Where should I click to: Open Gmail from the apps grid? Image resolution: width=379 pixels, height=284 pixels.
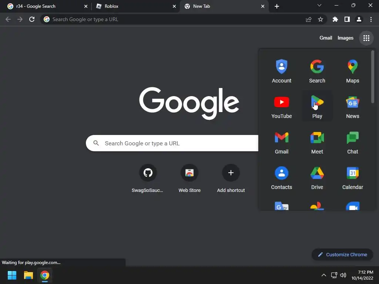(281, 142)
